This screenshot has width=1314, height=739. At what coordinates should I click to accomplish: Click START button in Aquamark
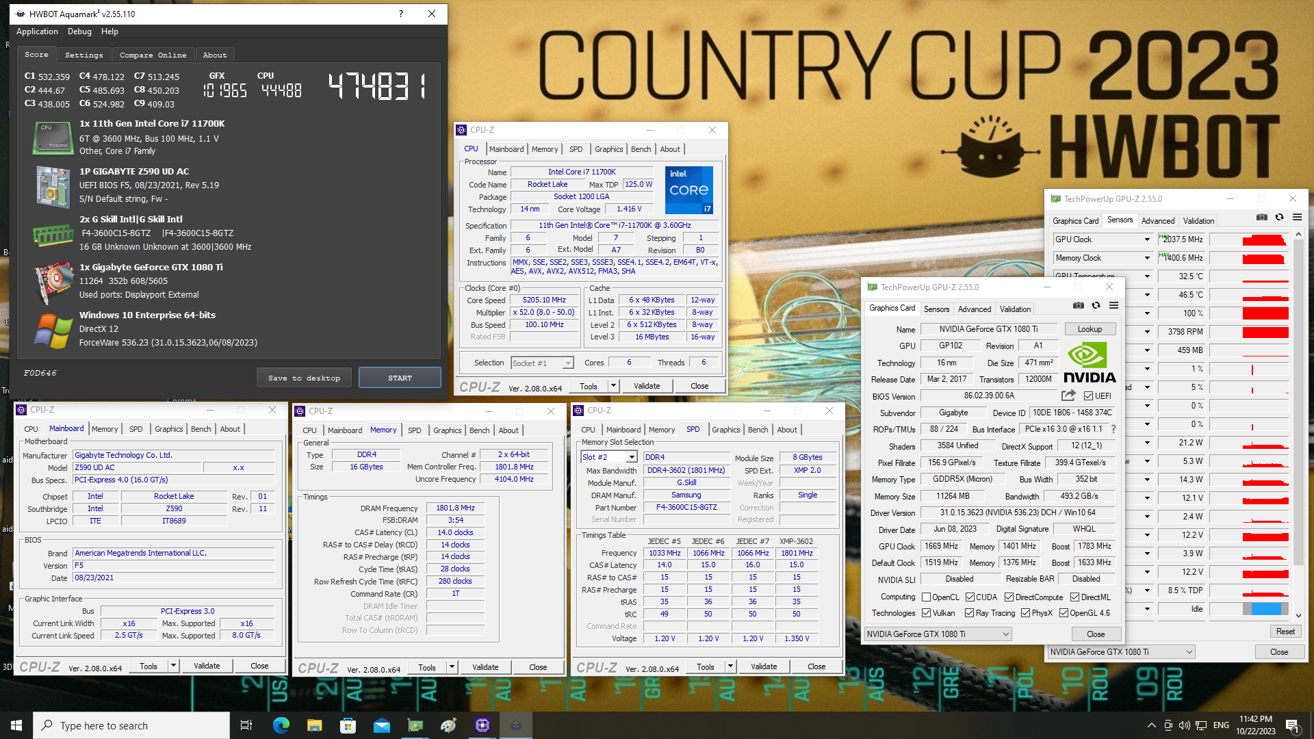point(400,378)
